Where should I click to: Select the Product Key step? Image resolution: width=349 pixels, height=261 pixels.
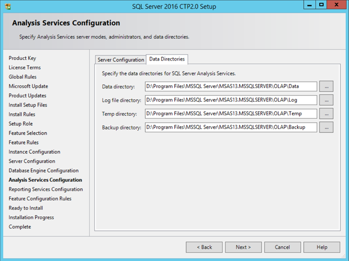22,58
